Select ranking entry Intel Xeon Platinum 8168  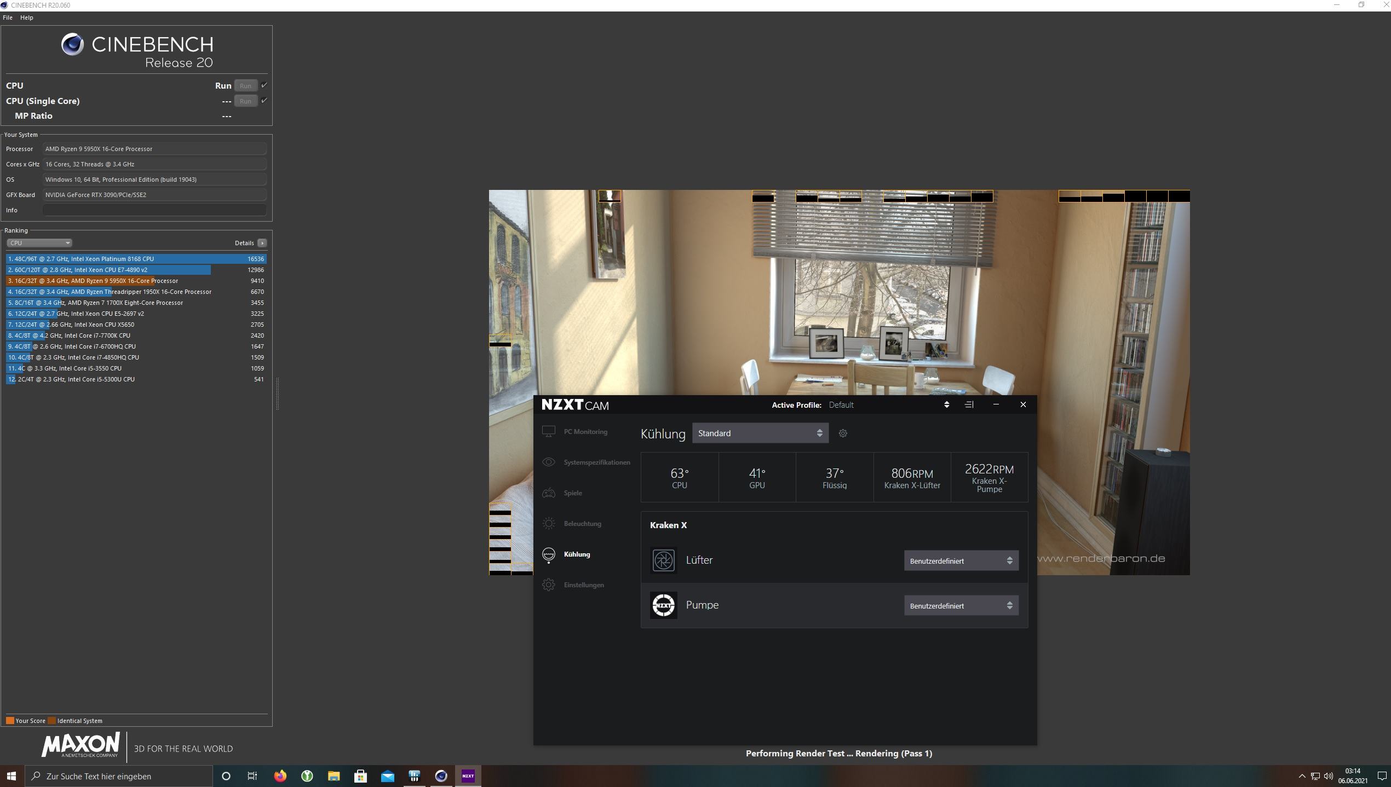(x=136, y=258)
